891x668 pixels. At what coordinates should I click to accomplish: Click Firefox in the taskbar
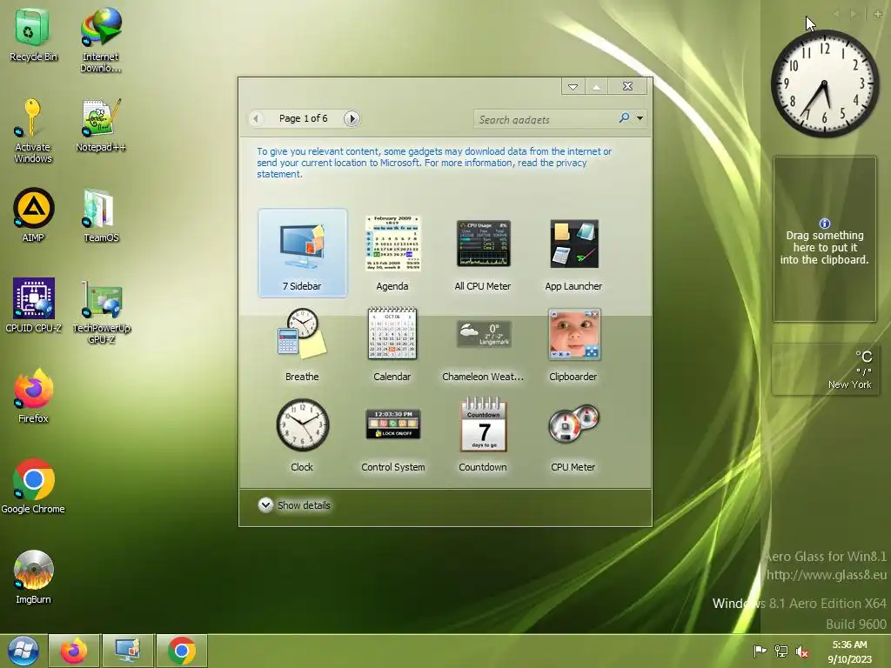pos(75,651)
